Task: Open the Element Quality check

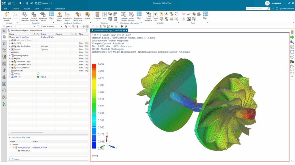Action: [124, 14]
